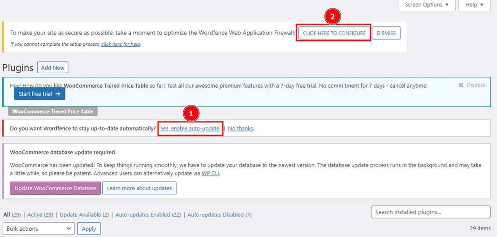Viewport: 497px width, 237px height.
Task: Open the 'click here for help' link
Action: pos(121,44)
